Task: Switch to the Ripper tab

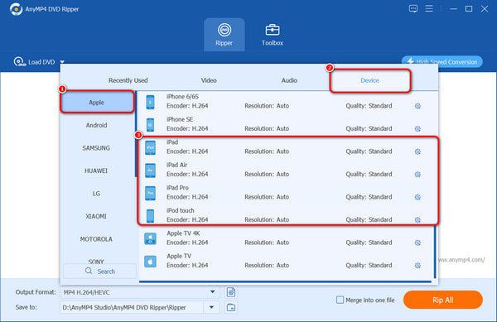Action: [x=224, y=35]
